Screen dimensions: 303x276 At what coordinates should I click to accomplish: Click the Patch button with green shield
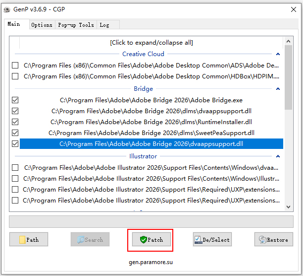151,239
